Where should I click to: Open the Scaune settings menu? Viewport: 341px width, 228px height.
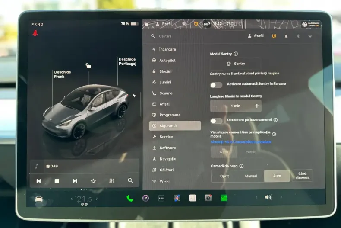(x=162, y=93)
